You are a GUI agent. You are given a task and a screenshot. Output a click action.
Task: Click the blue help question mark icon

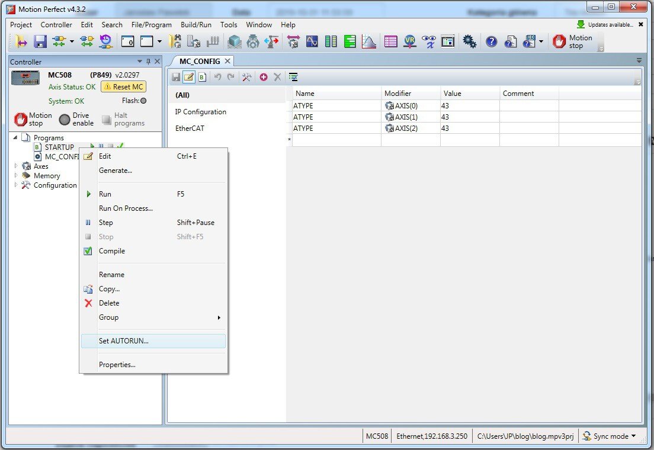[491, 41]
